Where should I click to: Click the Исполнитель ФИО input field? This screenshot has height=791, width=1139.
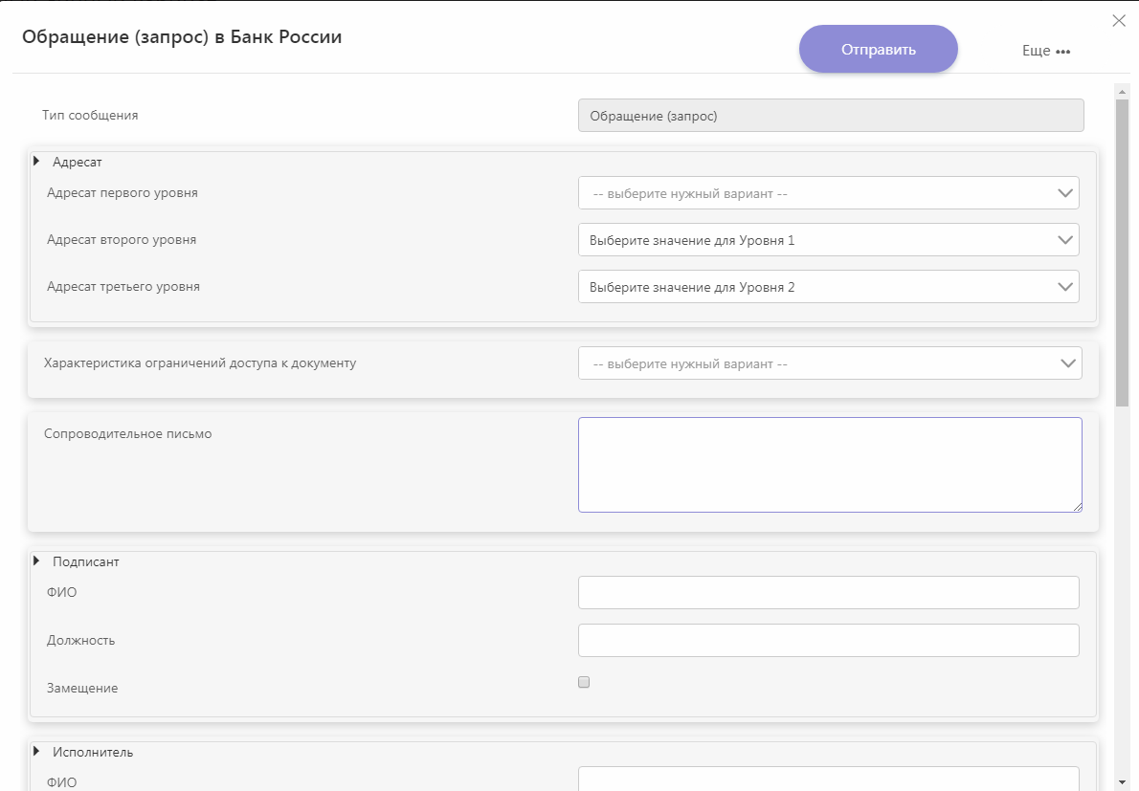[x=829, y=780]
